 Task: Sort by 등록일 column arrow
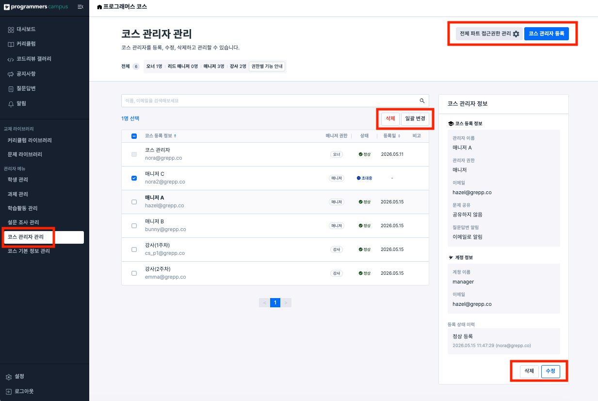[399, 136]
